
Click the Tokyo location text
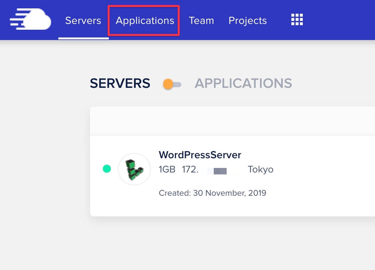click(x=260, y=170)
